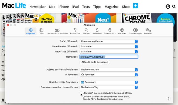Click the help question mark button
The height and width of the screenshot is (105, 178).
coord(169,99)
